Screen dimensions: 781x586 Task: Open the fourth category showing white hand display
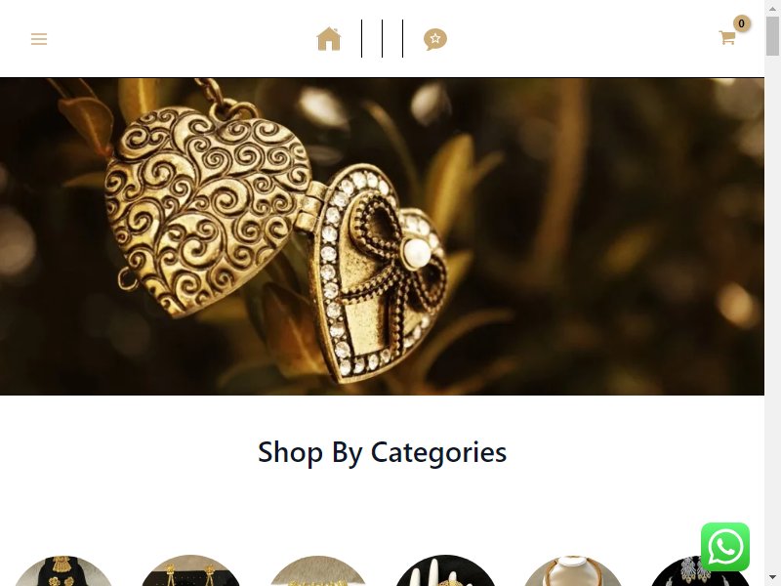coord(445,571)
